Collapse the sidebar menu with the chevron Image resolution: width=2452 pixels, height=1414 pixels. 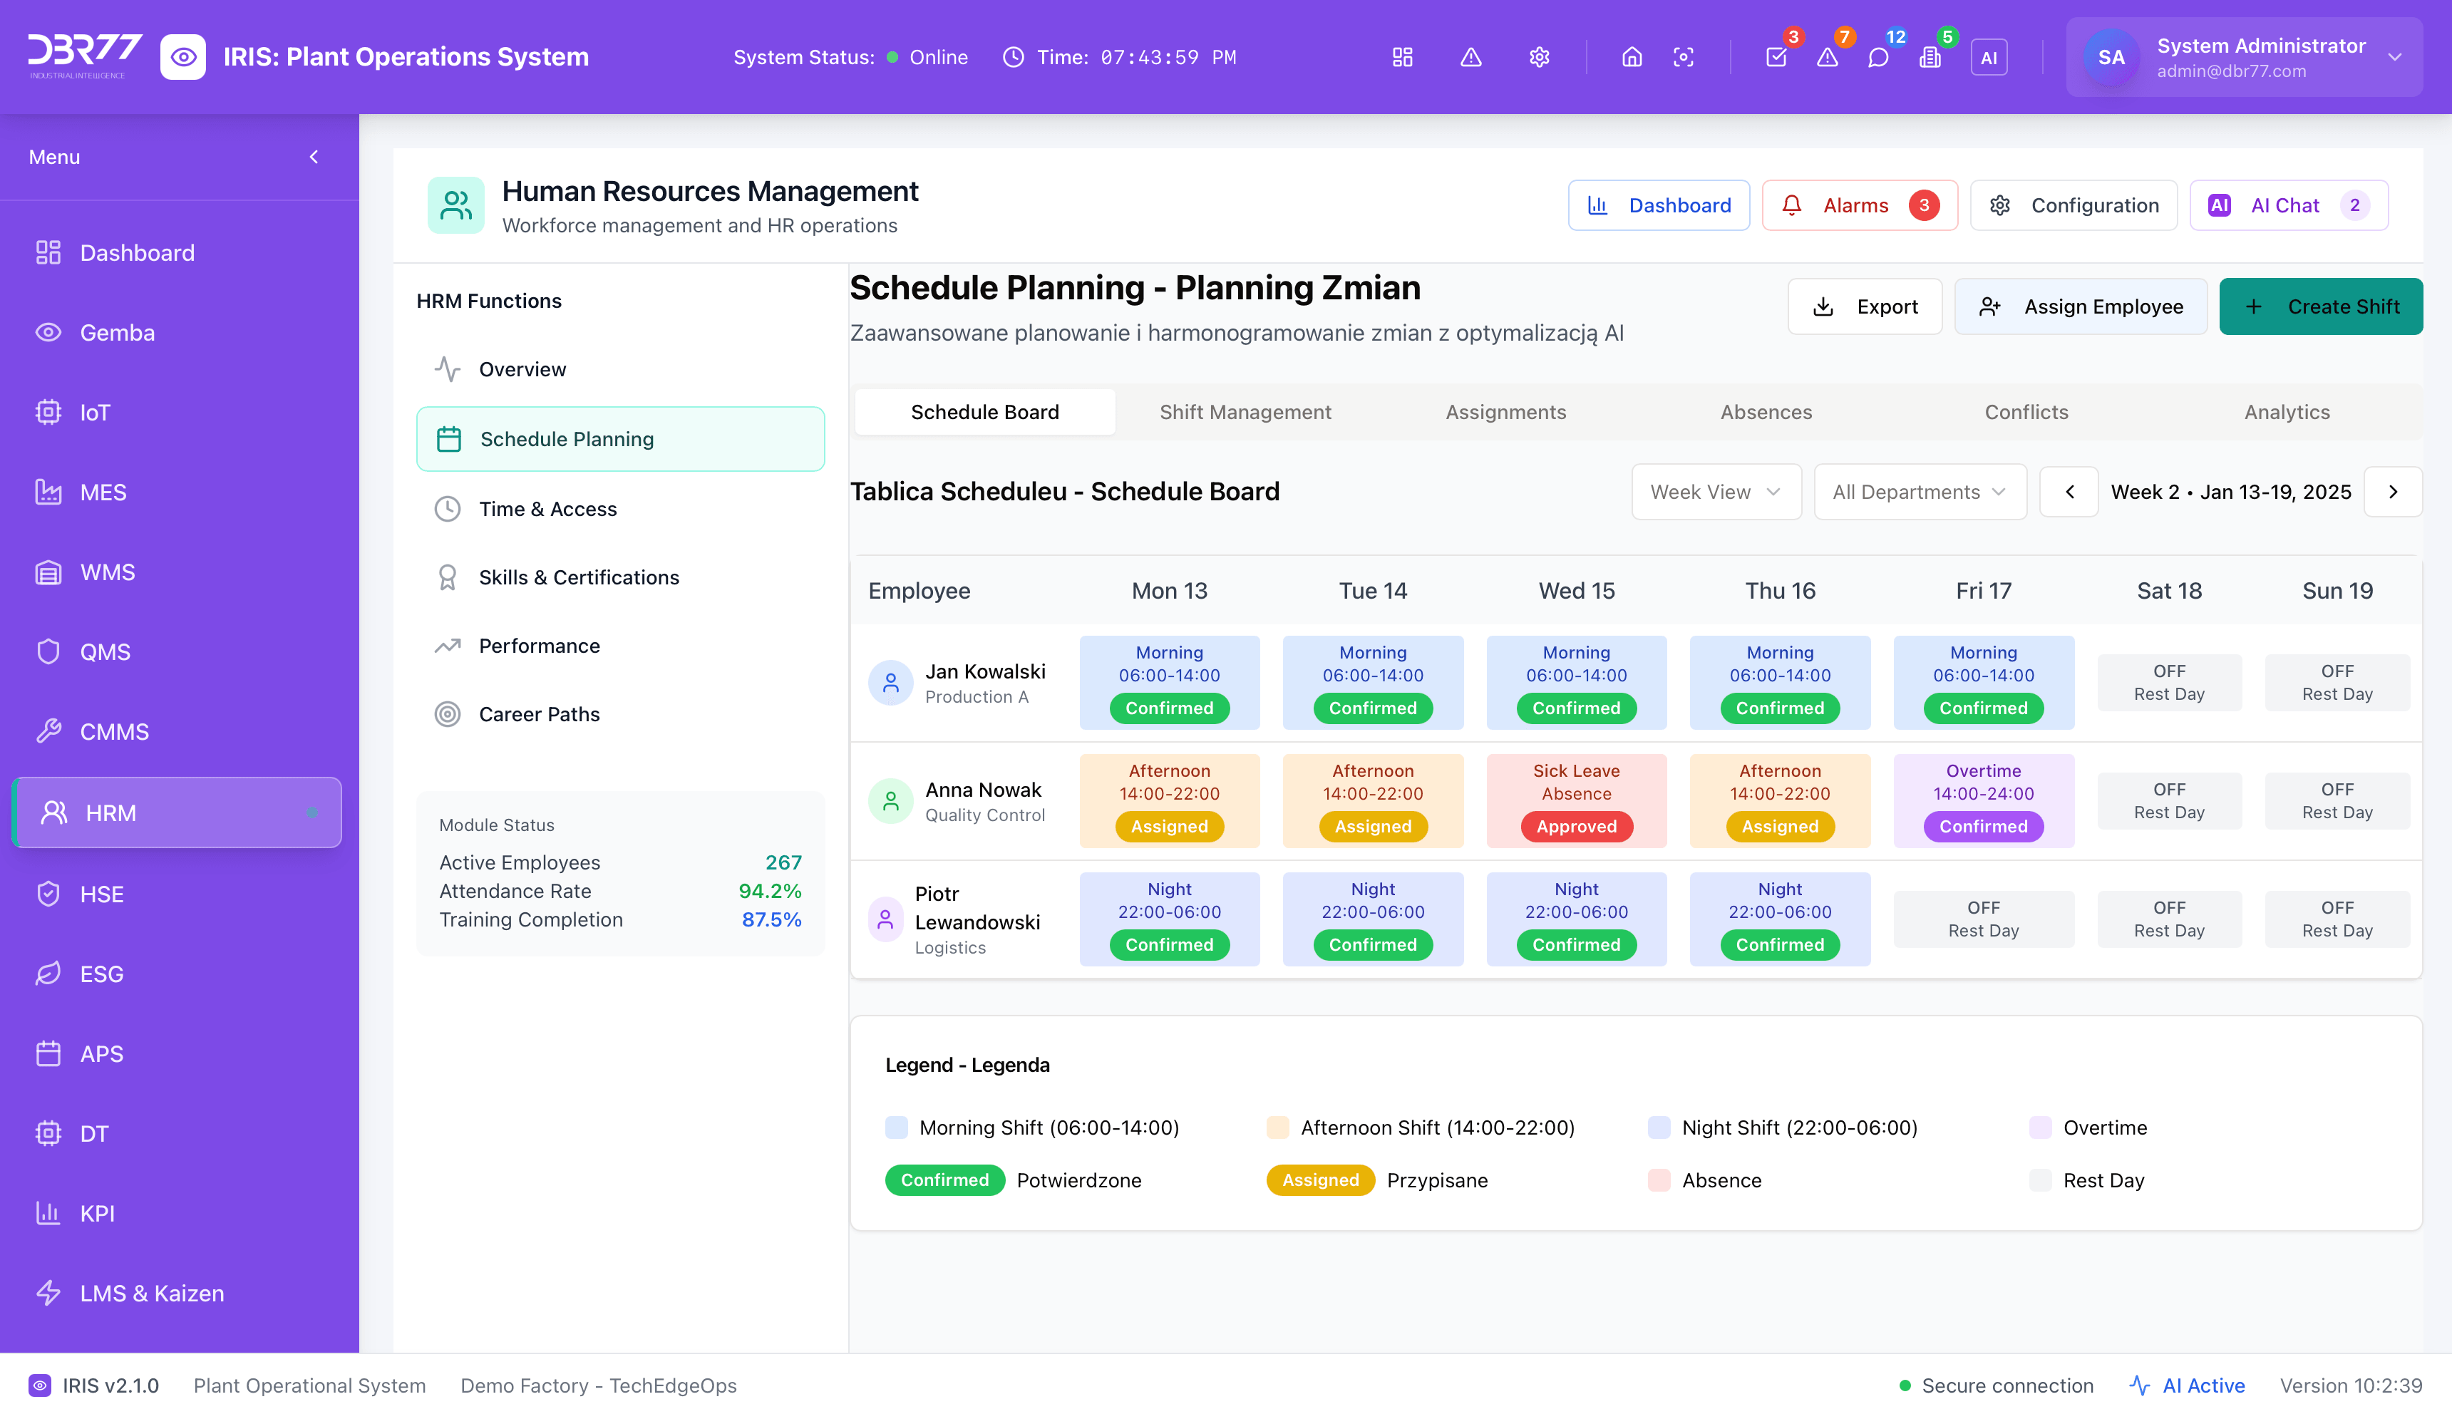(313, 156)
